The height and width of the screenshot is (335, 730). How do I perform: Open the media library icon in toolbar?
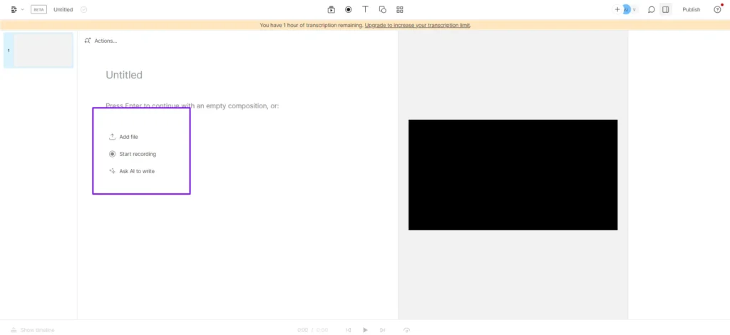tap(331, 9)
